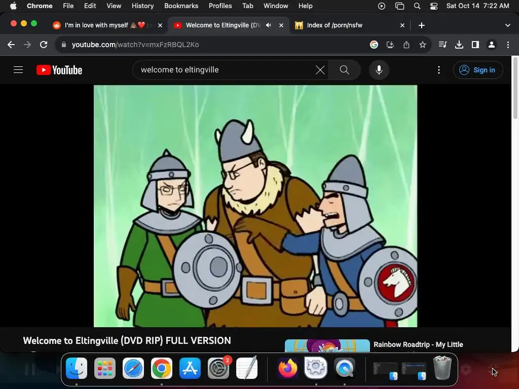
Task: Open the YouTube guide hamburger menu
Action: point(18,70)
